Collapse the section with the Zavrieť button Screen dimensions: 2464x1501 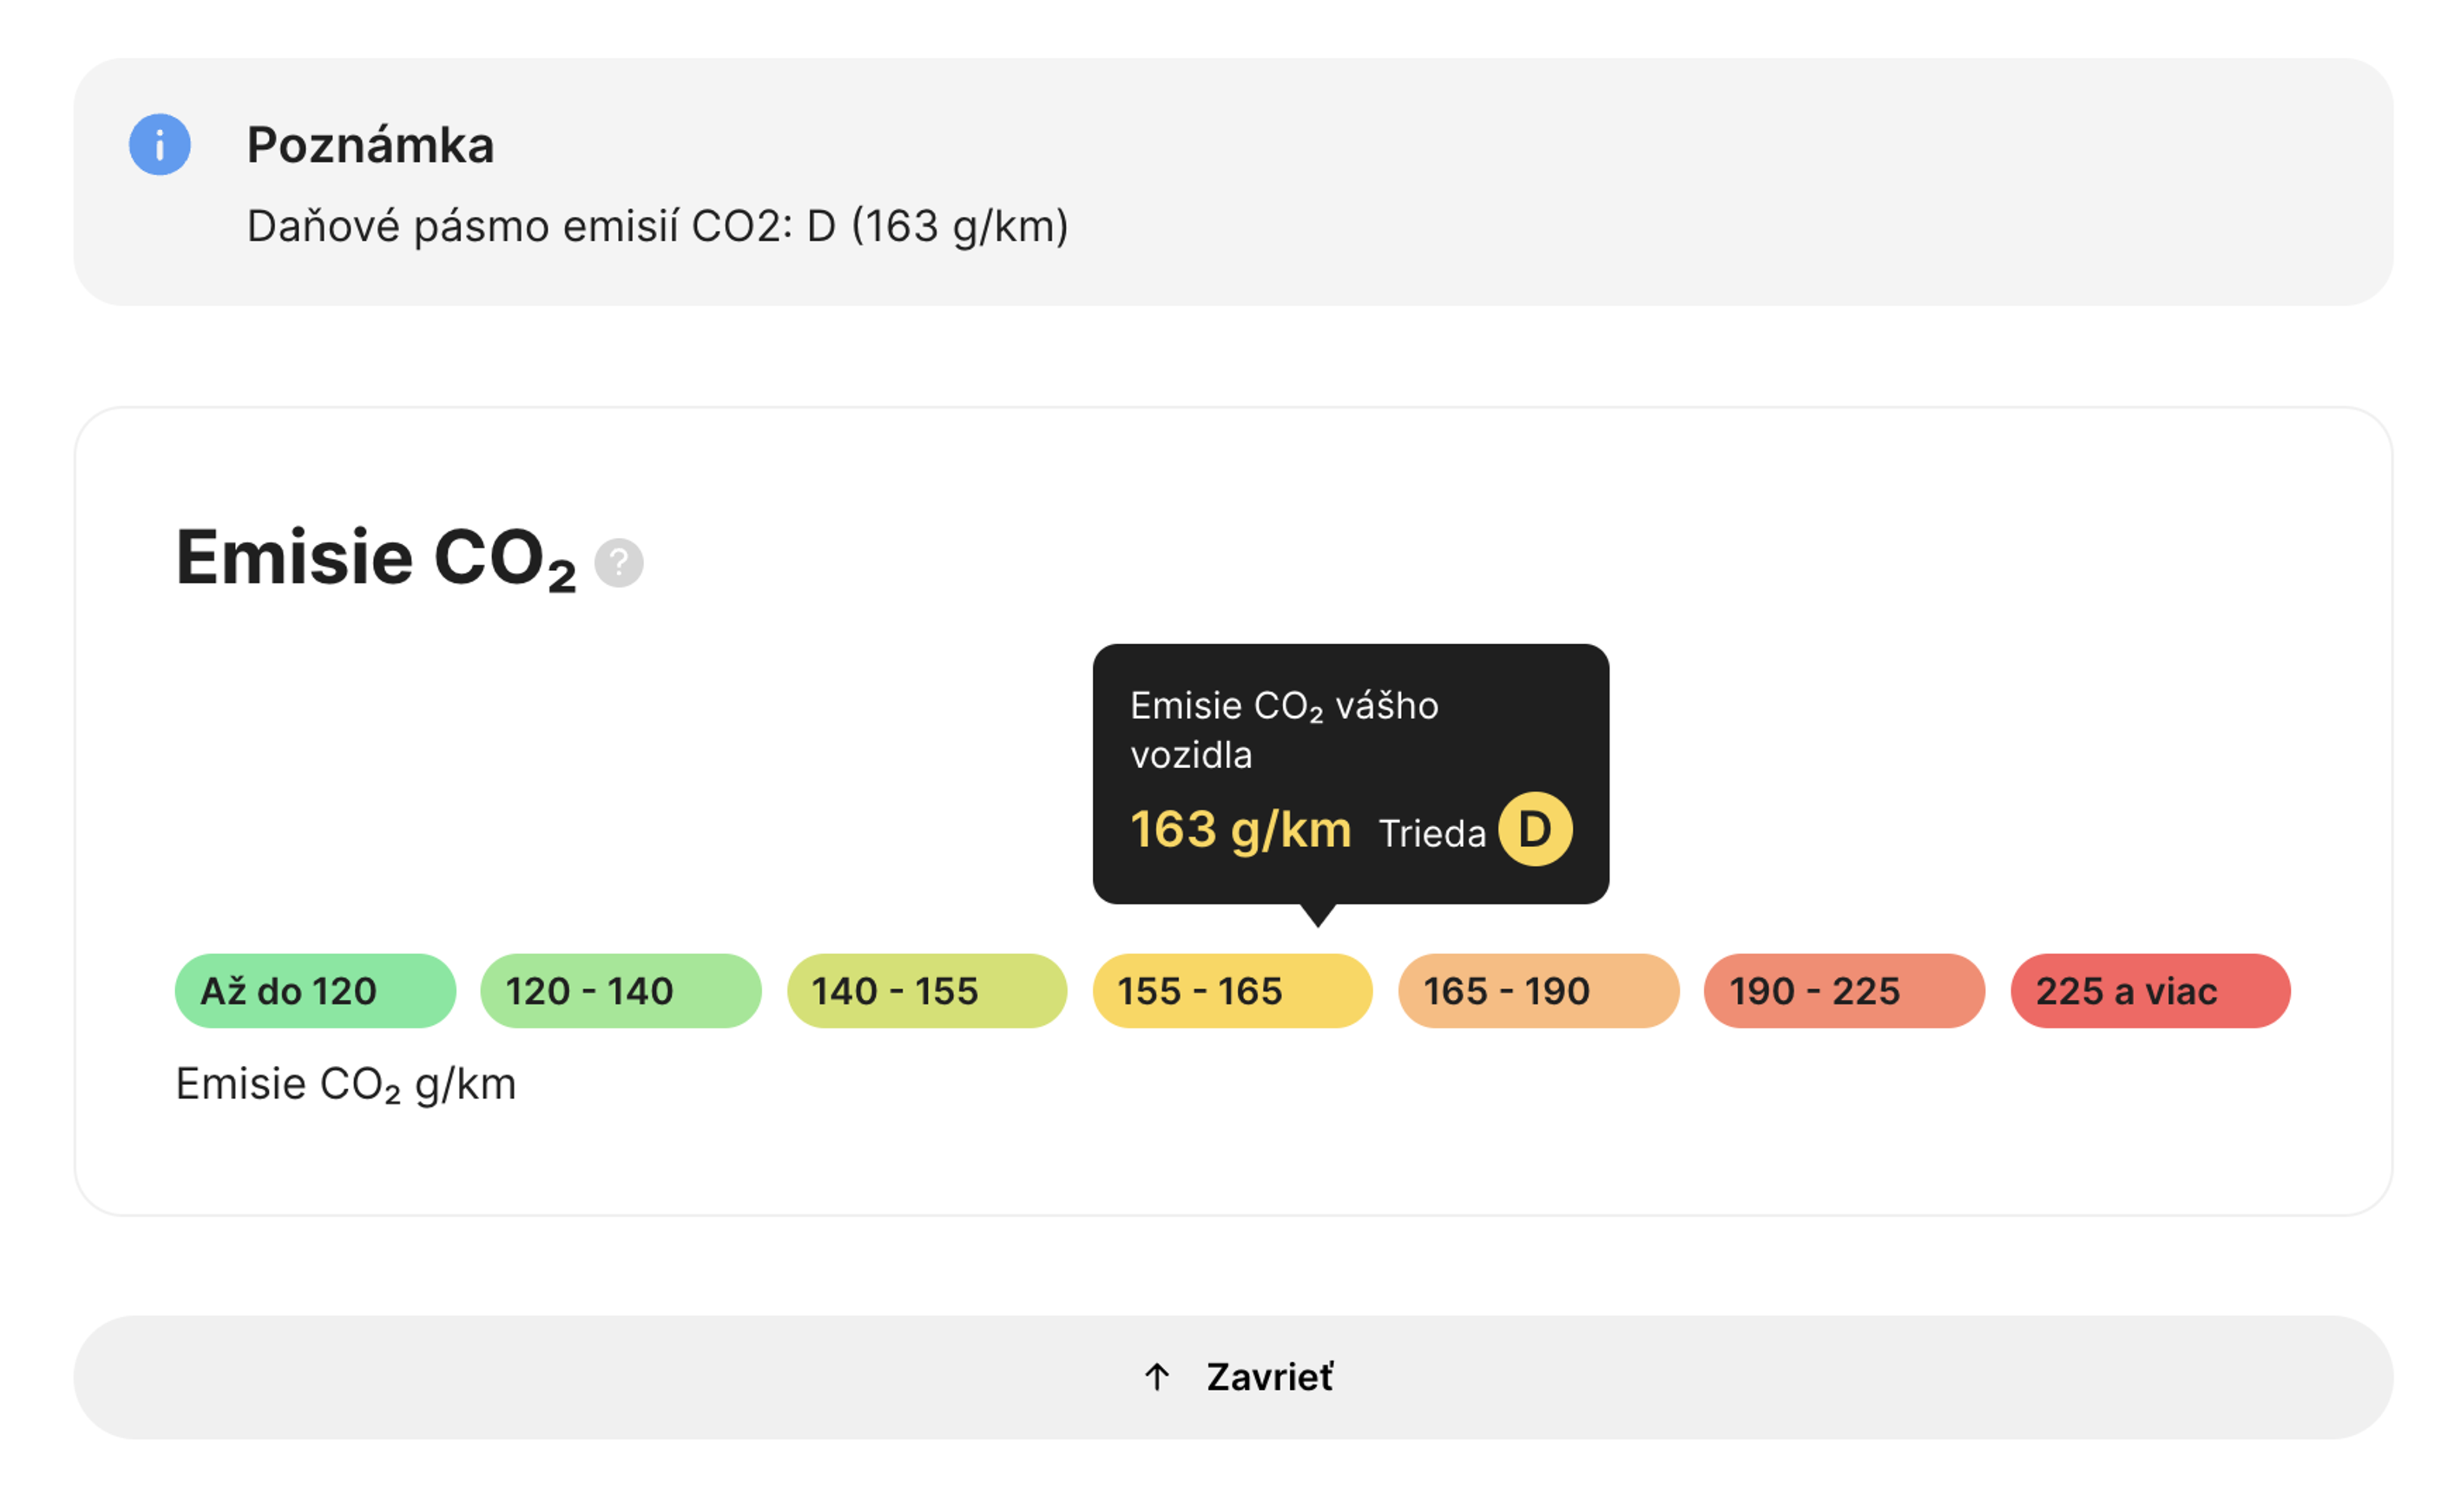(x=1233, y=1377)
